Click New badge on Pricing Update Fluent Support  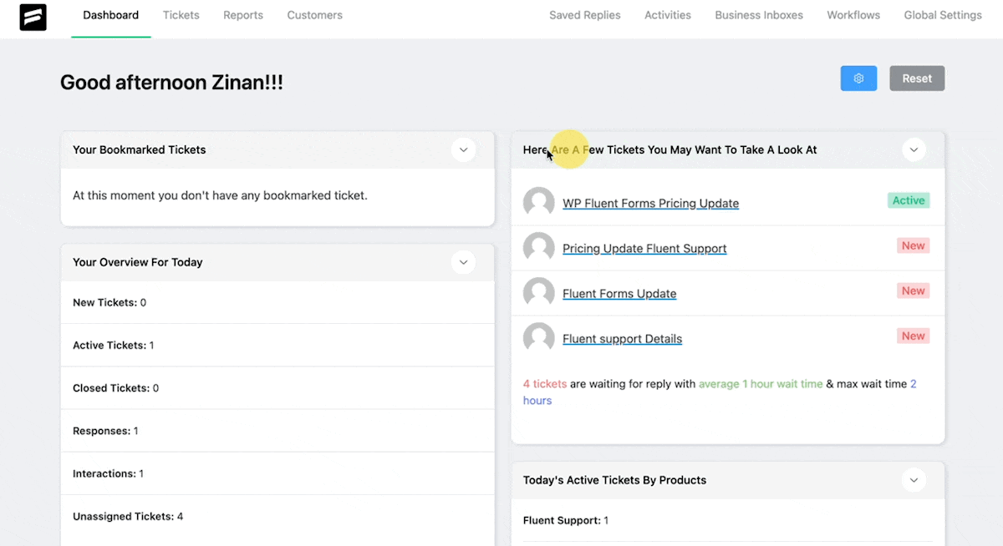[913, 245]
